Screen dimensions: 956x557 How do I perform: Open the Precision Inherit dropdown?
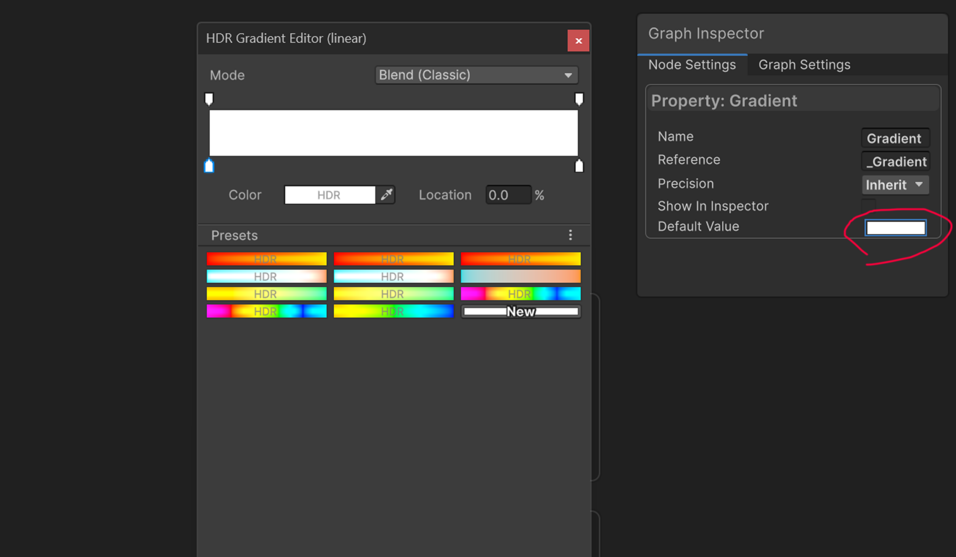tap(894, 185)
